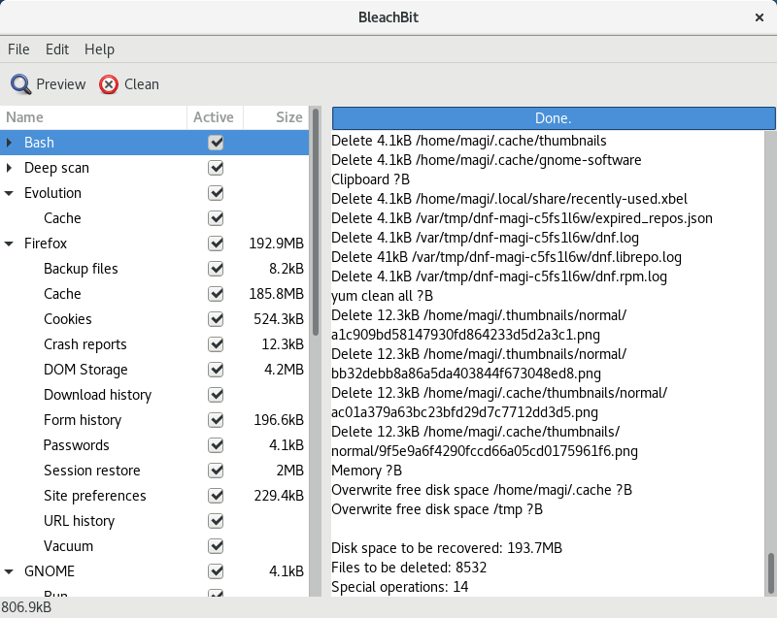The height and width of the screenshot is (618, 777).
Task: Uncheck the Firefox group checkbox
Action: pos(216,244)
